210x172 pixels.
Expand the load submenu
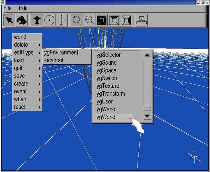point(27,60)
